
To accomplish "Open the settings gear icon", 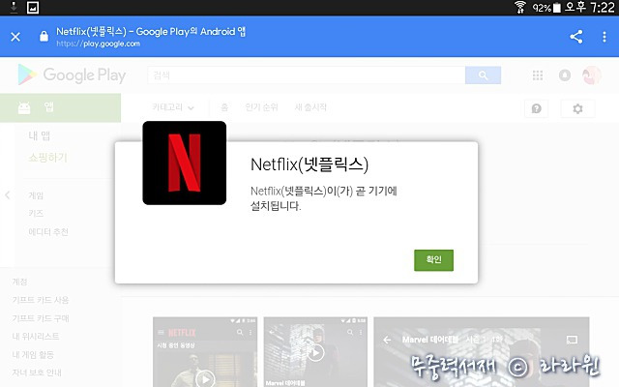I will (x=577, y=108).
